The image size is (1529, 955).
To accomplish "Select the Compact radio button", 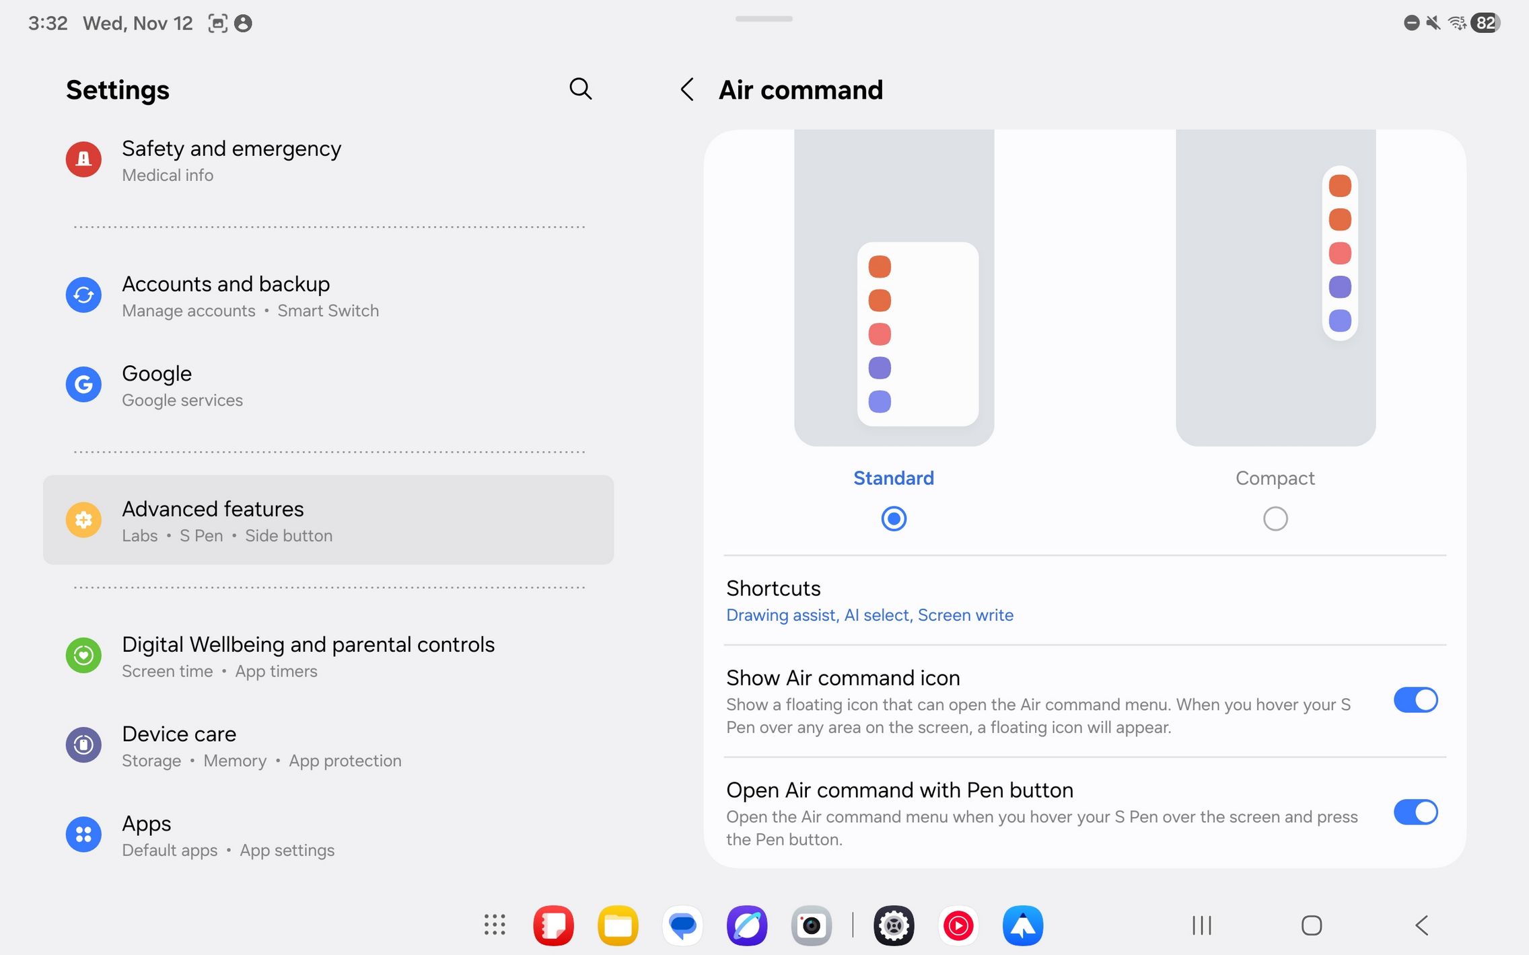I will pyautogui.click(x=1275, y=519).
